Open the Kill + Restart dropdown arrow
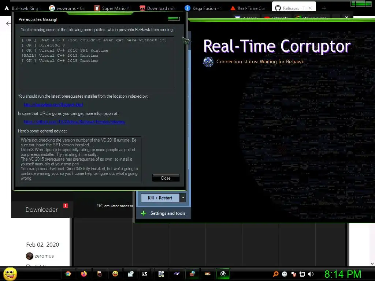The image size is (375, 281). point(183,198)
